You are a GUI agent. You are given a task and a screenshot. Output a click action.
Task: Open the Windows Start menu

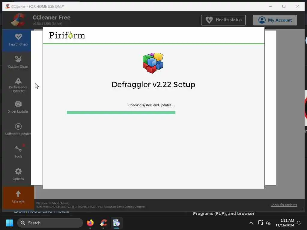10,223
